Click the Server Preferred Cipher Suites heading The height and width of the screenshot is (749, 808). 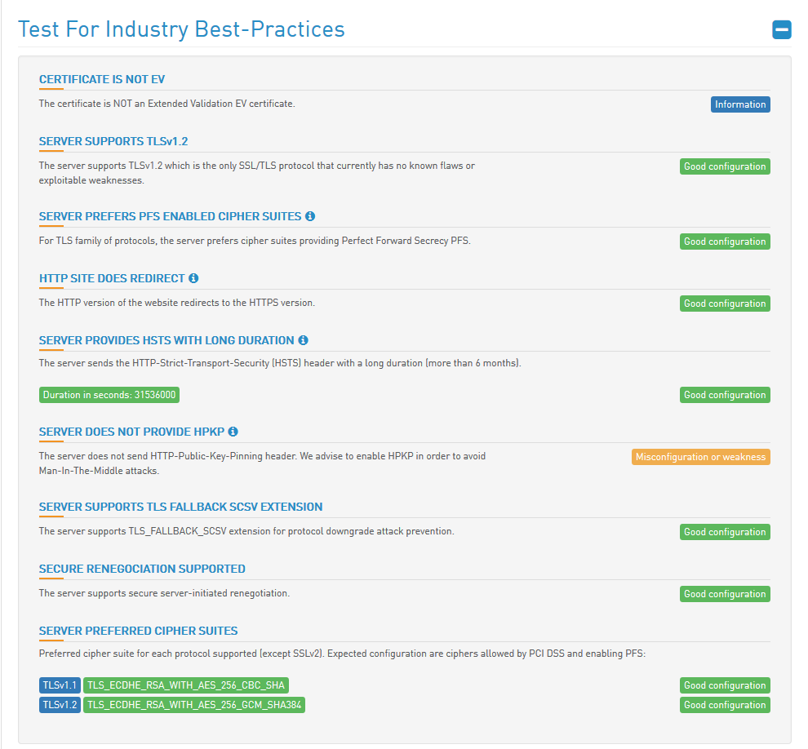coord(138,631)
